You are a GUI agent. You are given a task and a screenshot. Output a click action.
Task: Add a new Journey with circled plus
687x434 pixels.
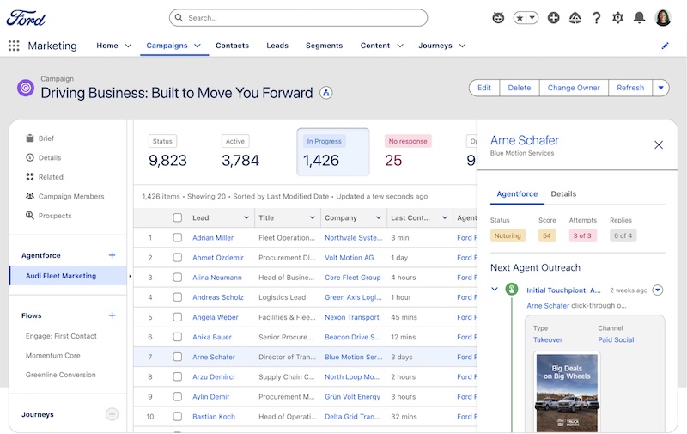click(112, 414)
